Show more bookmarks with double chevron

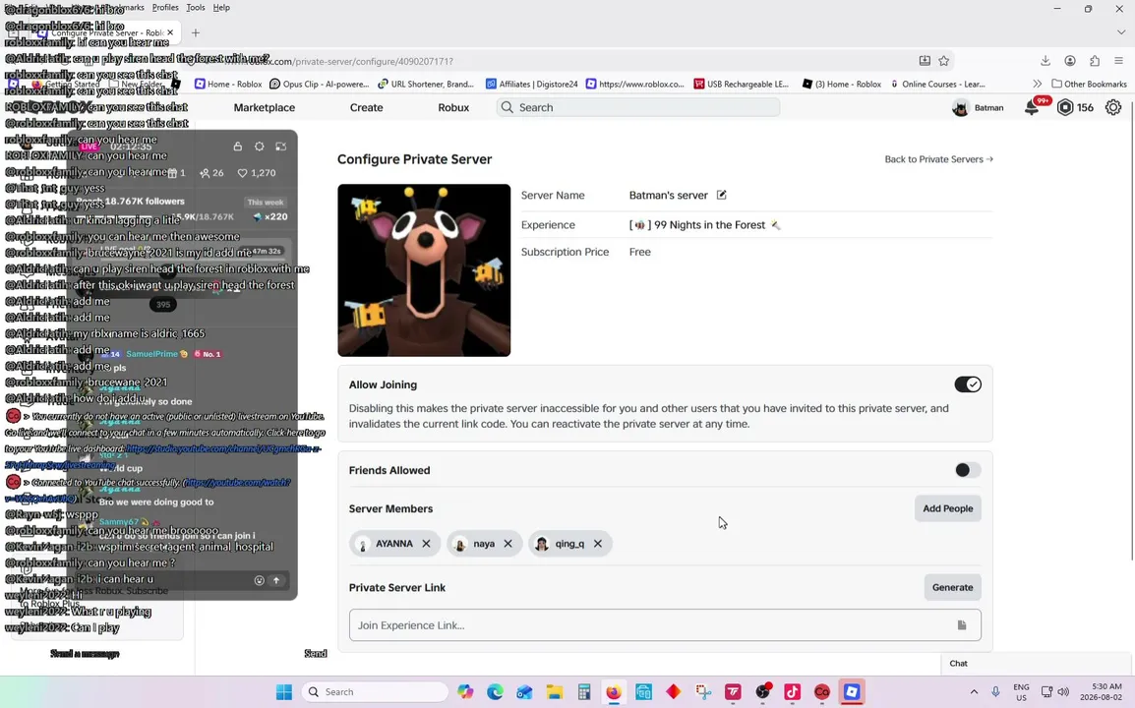coord(1038,84)
